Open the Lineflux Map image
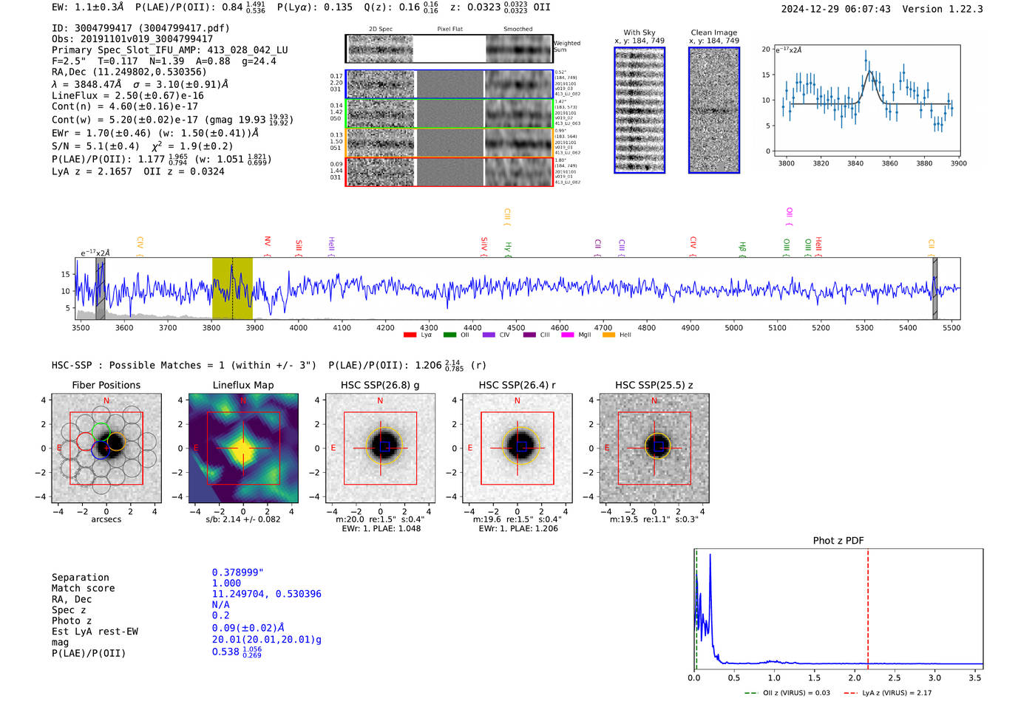1035x704 pixels. click(x=243, y=448)
